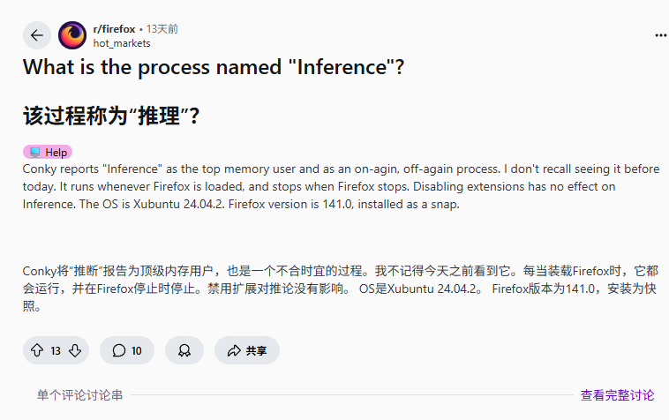This screenshot has height=420, width=669.
Task: Click the computer icon in Help flair
Action: click(x=34, y=152)
